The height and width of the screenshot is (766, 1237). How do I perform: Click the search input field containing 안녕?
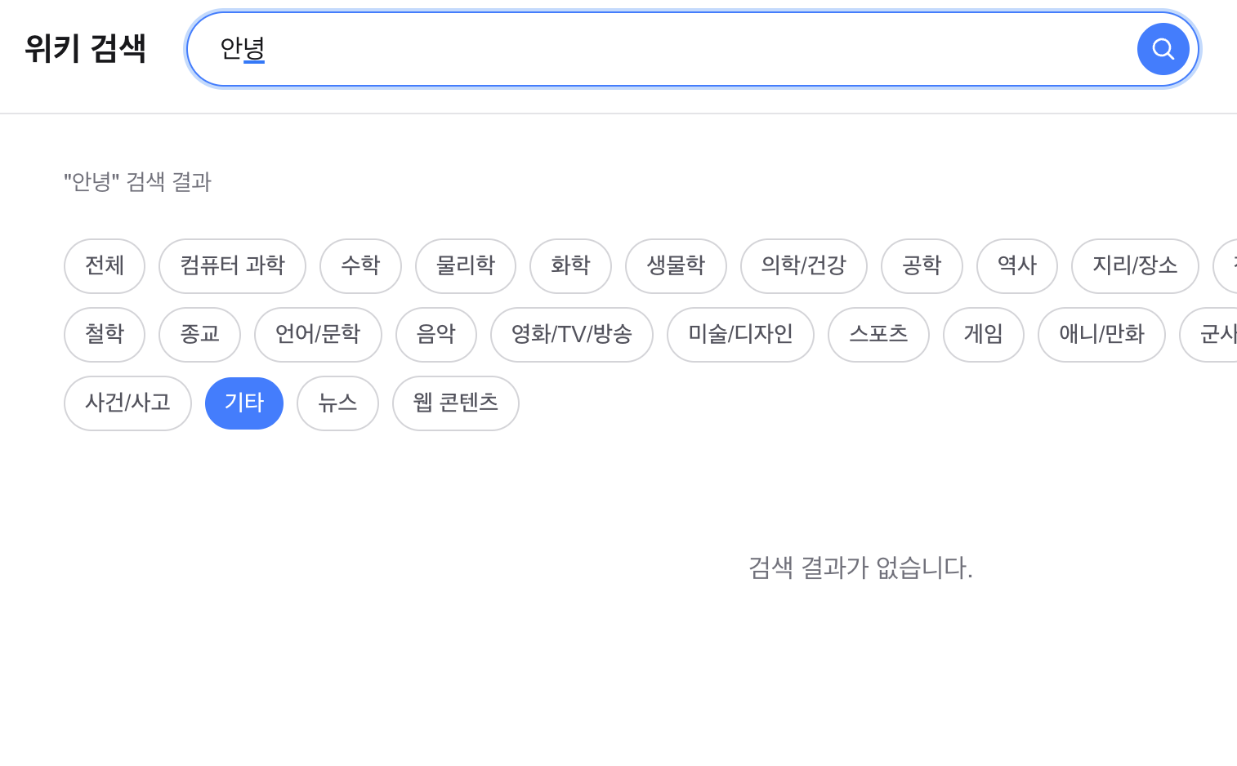pyautogui.click(x=654, y=49)
